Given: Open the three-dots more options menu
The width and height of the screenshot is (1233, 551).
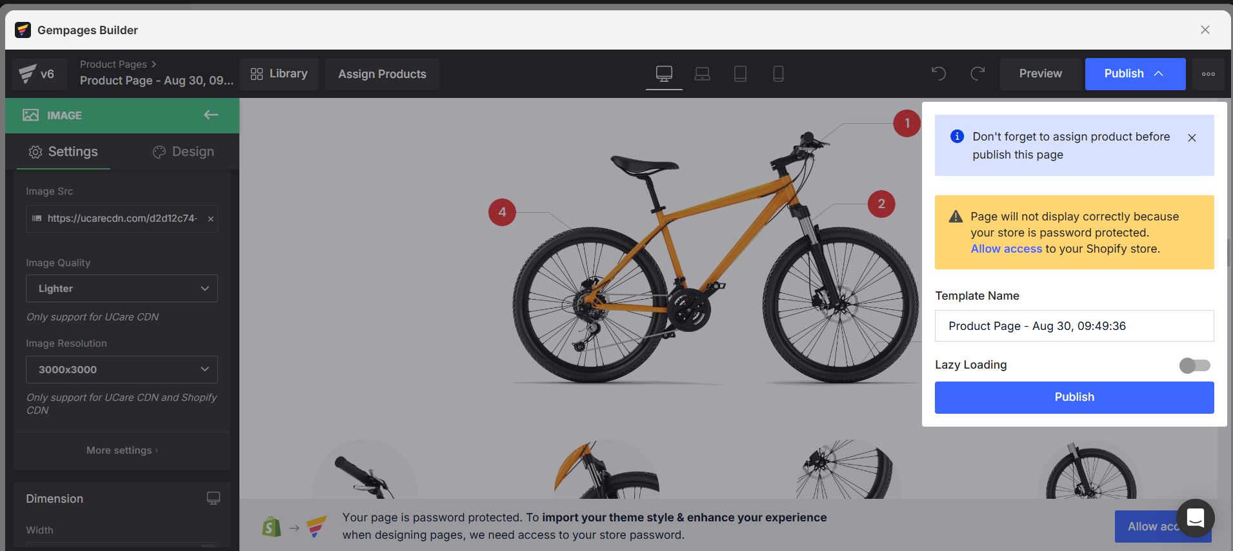Looking at the screenshot, I should click(x=1208, y=74).
